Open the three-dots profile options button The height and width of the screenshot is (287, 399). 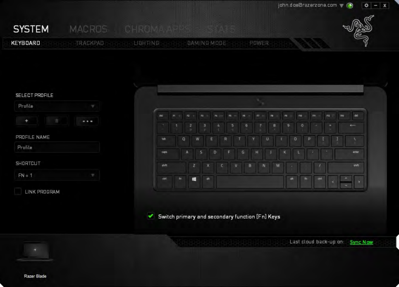(87, 121)
